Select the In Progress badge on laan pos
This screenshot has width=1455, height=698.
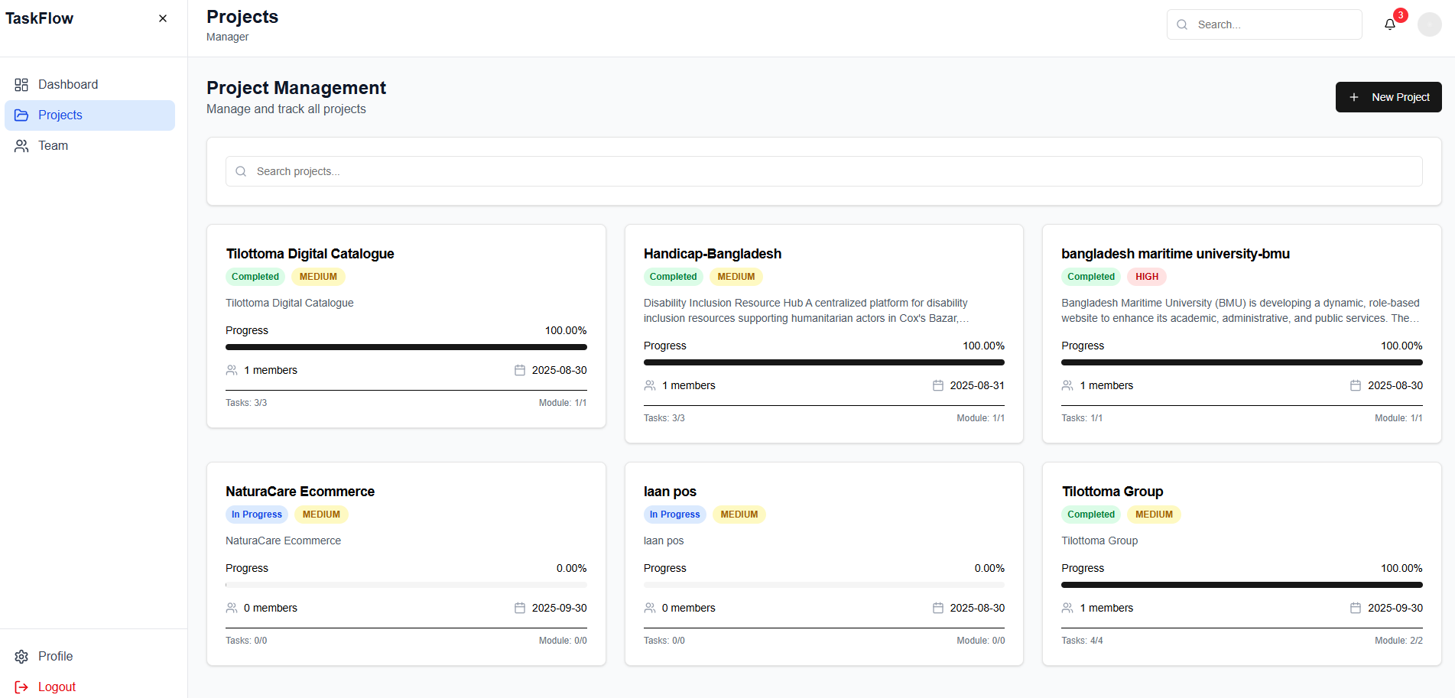coord(674,515)
